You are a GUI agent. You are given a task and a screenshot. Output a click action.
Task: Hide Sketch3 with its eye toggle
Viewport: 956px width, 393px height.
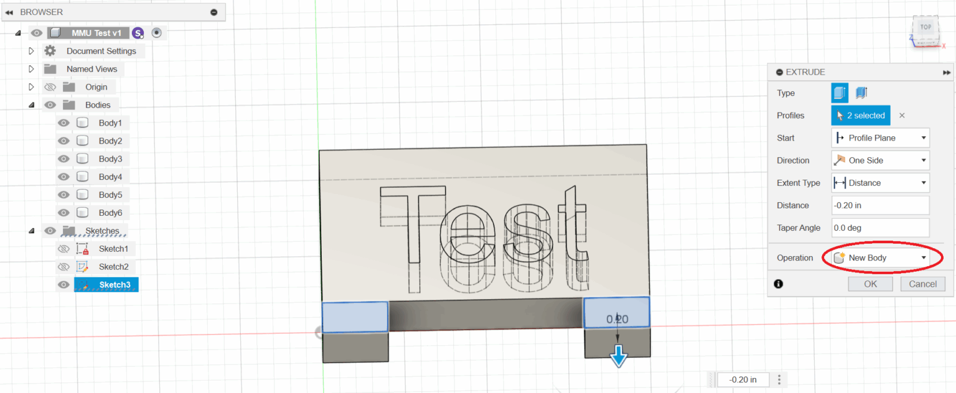pyautogui.click(x=63, y=284)
